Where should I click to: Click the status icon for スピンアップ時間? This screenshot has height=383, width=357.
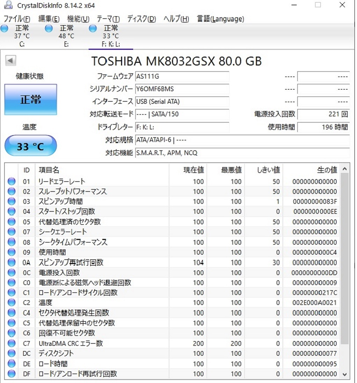coord(12,201)
